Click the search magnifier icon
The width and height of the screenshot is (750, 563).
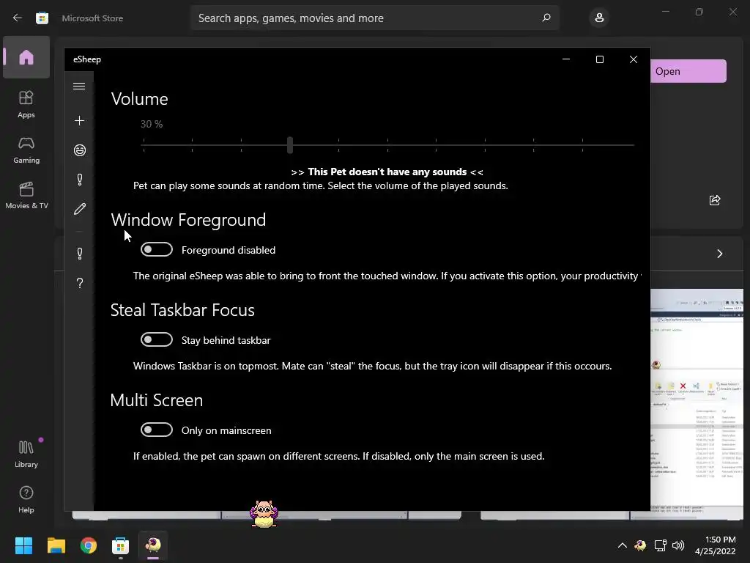tap(546, 18)
